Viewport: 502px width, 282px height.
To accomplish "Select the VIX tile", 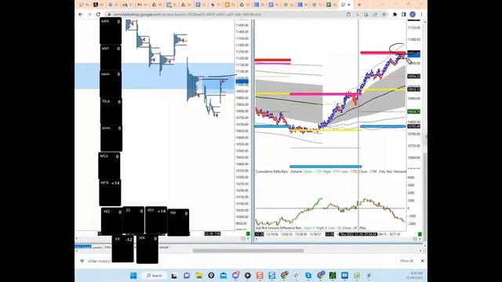I will pos(147,249).
